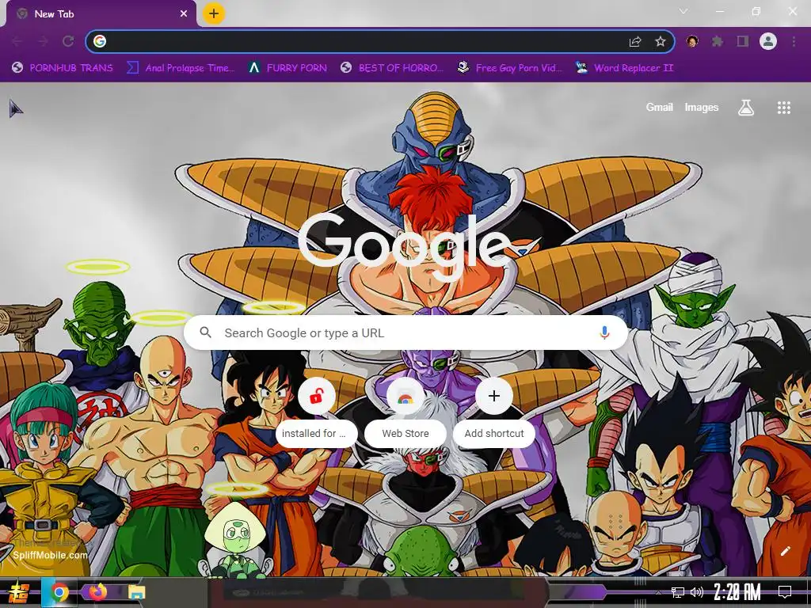Share this page icon in omnibox
Image resolution: width=811 pixels, height=608 pixels.
[x=635, y=42]
